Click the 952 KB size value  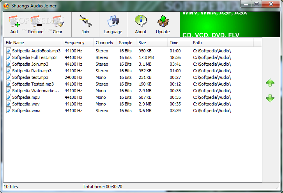[x=145, y=71]
